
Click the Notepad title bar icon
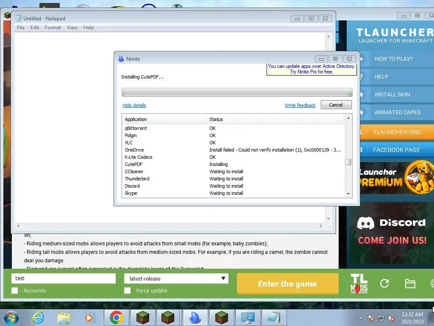tap(18, 18)
